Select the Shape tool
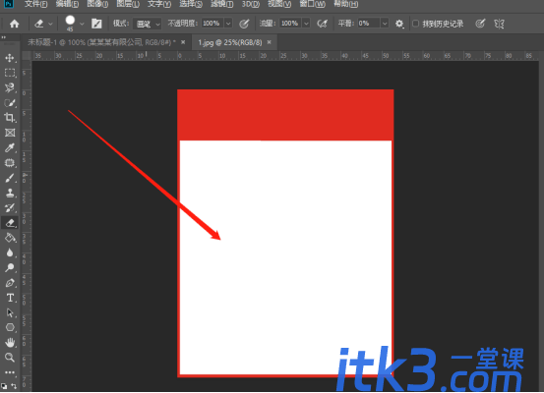The height and width of the screenshot is (393, 544). coord(10,327)
